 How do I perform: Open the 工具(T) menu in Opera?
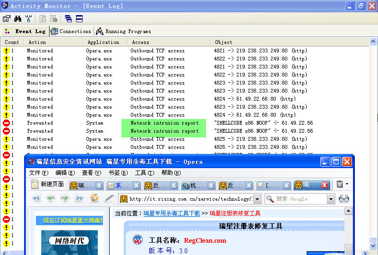click(145, 173)
